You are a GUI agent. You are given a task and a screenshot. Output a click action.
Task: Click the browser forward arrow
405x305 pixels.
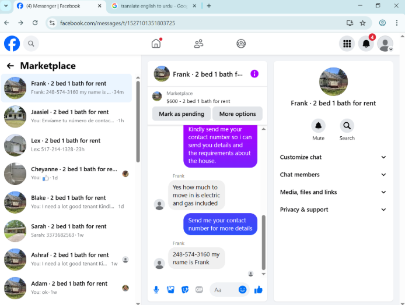coord(20,23)
